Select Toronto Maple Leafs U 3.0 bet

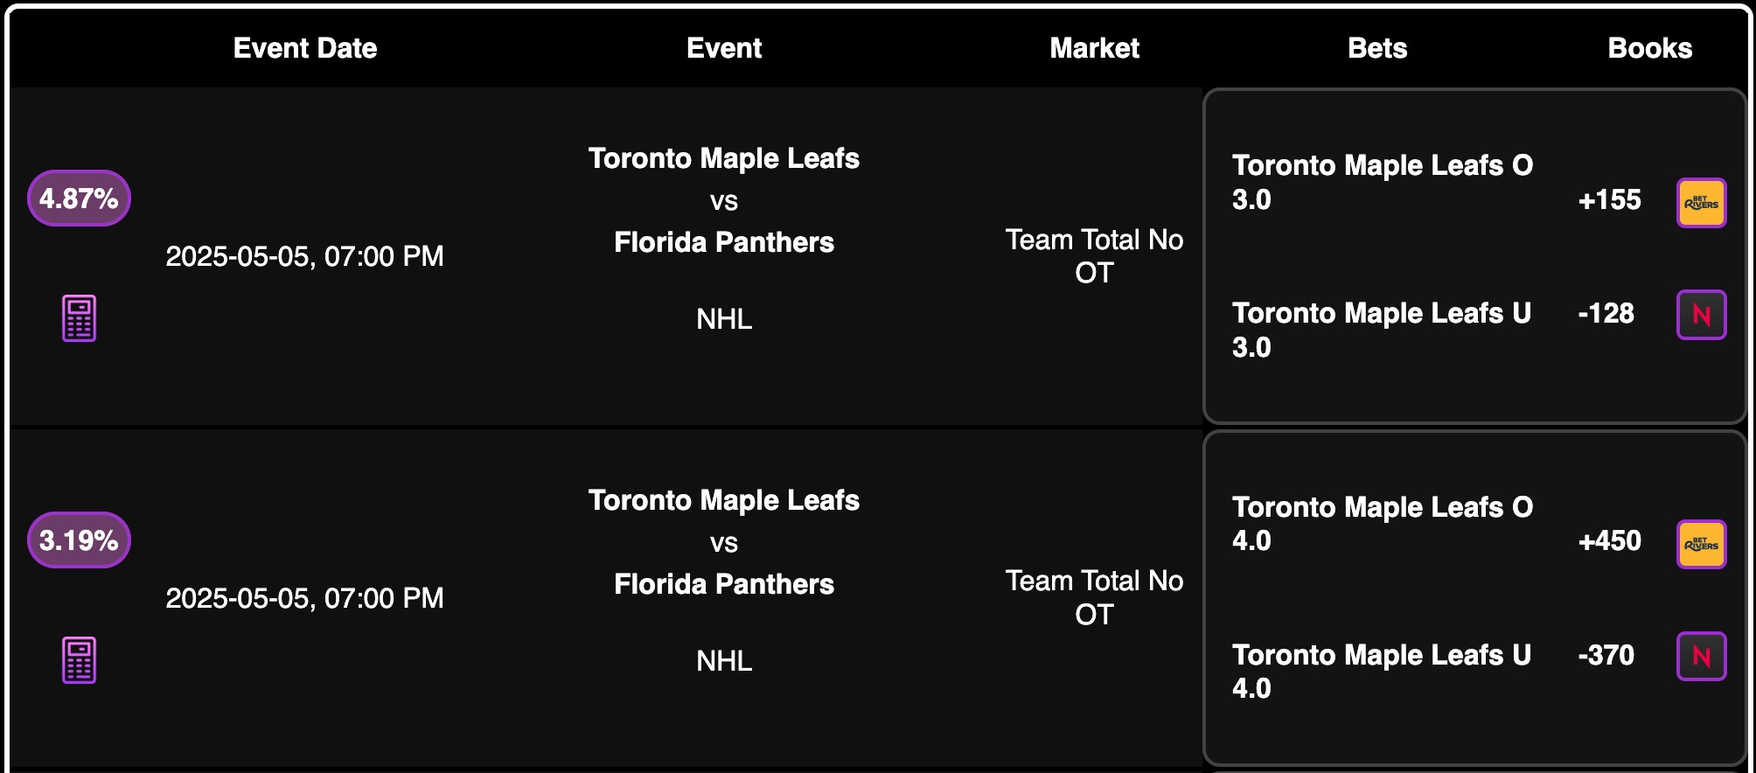(x=1382, y=330)
